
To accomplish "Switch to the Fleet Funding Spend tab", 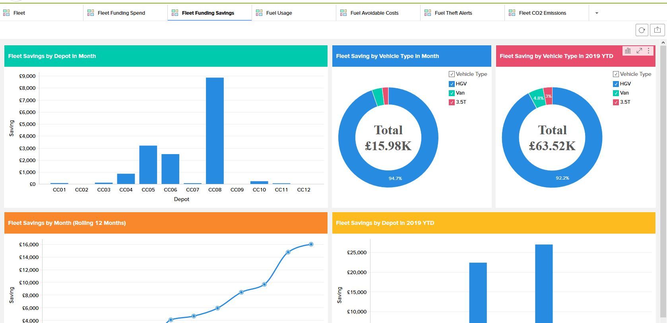I will pyautogui.click(x=121, y=13).
